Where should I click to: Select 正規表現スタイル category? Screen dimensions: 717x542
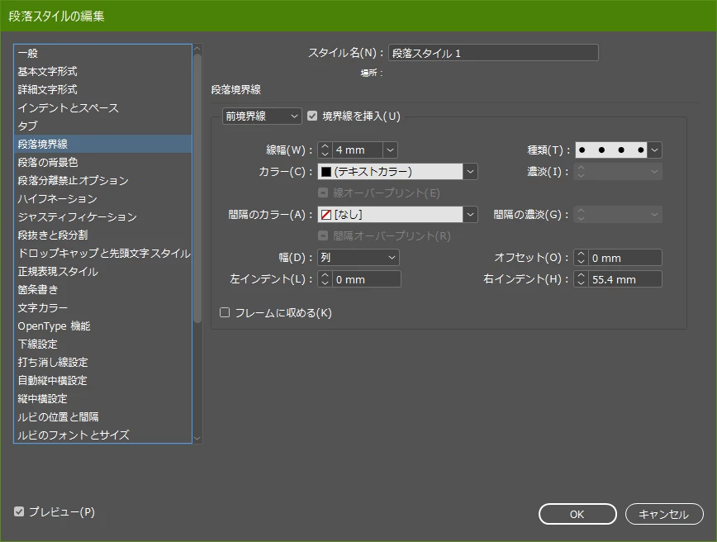pyautogui.click(x=103, y=271)
